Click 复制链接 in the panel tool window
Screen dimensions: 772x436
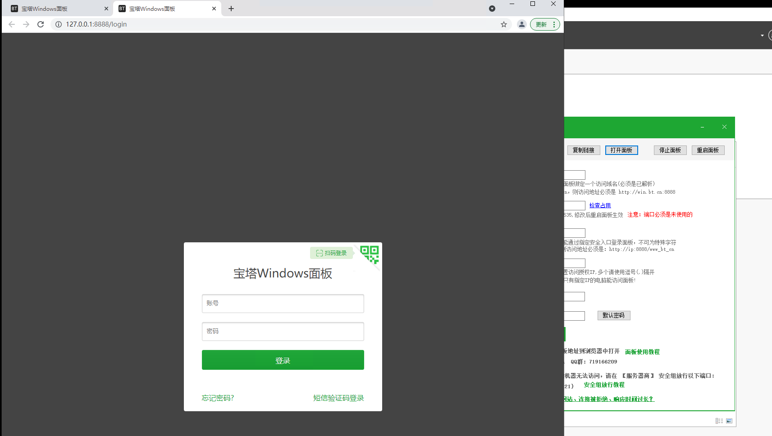coord(584,150)
